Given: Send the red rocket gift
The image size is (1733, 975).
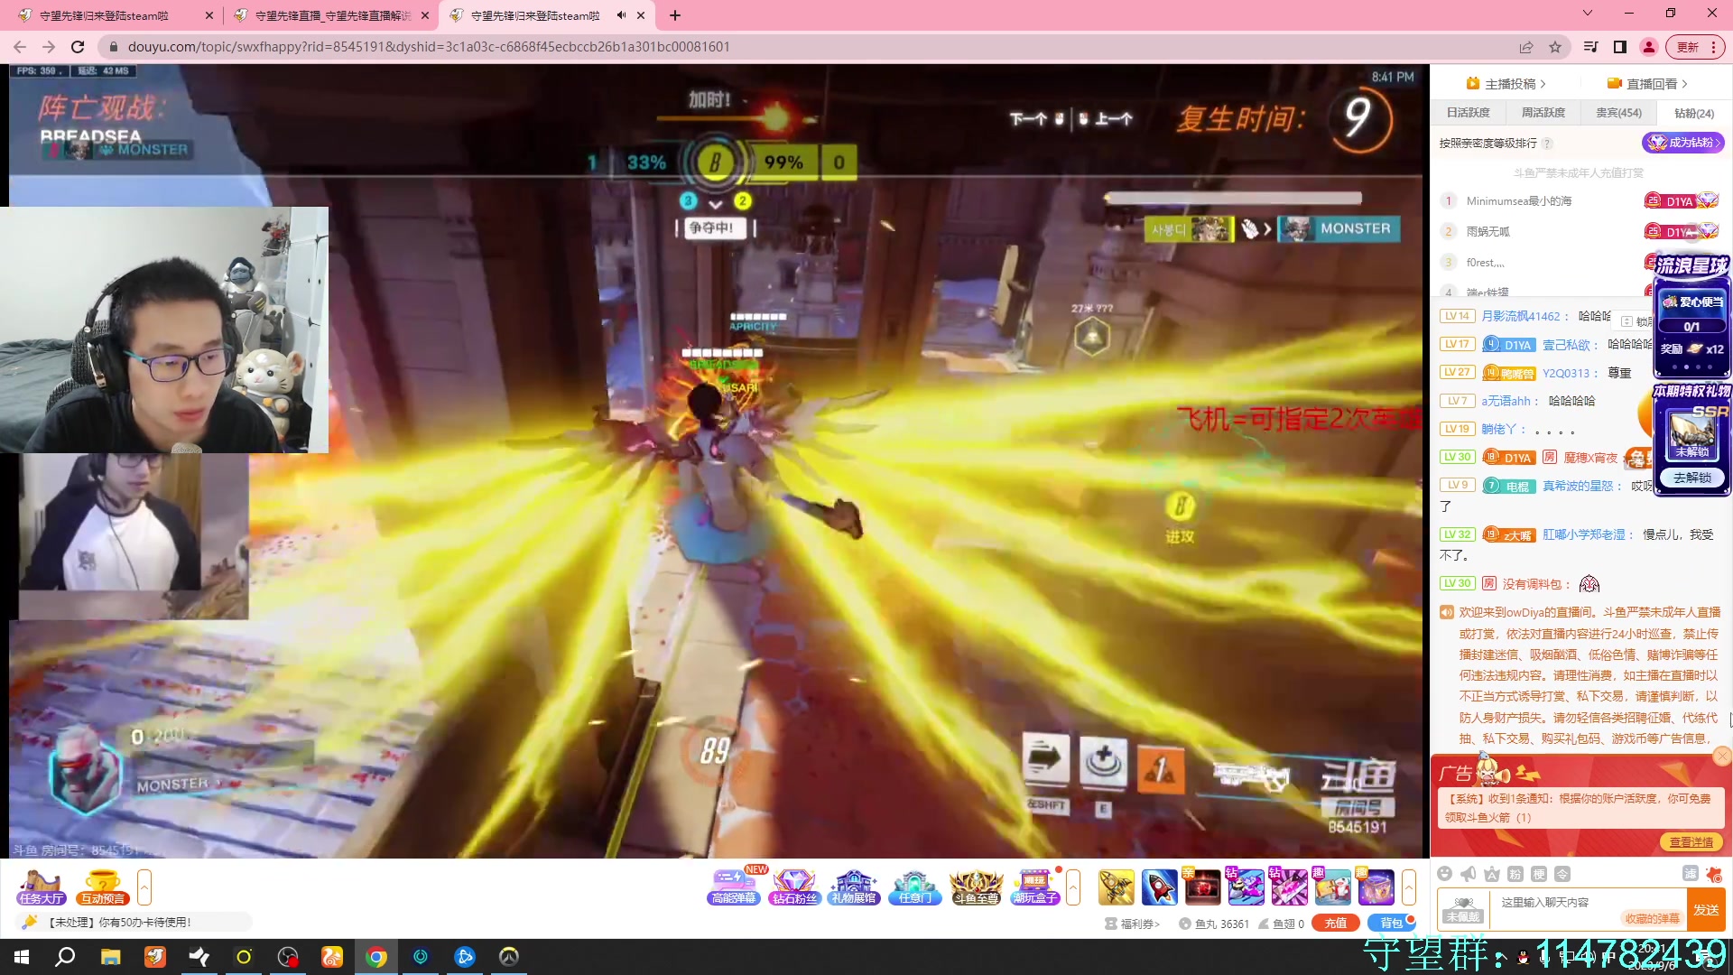Looking at the screenshot, I should pyautogui.click(x=1160, y=887).
